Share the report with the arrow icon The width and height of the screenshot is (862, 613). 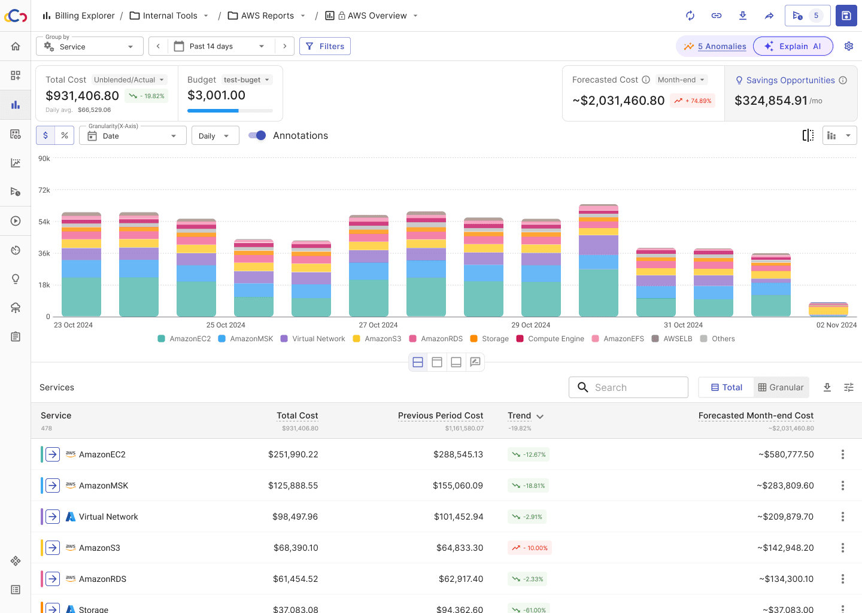pyautogui.click(x=769, y=16)
